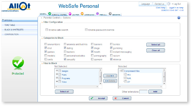Check the Images box in Not Selected
This screenshot has height=106, width=192.
[x=60, y=71]
